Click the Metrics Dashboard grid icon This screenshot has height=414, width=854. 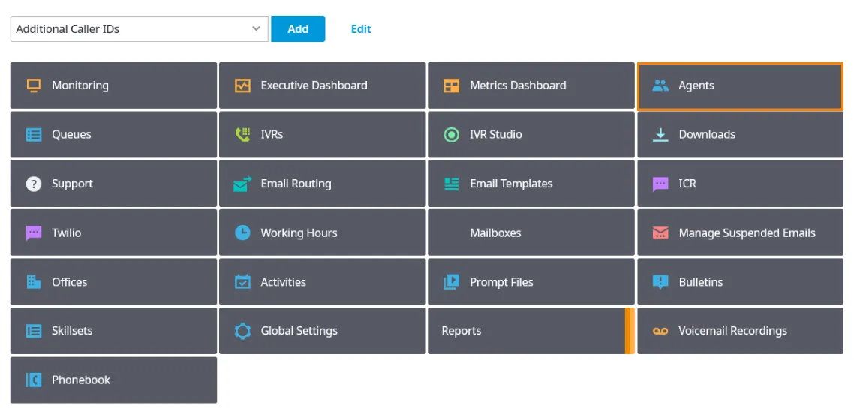[452, 85]
